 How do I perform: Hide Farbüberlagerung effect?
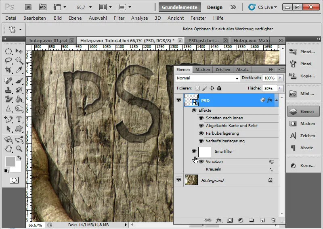pos(201,133)
